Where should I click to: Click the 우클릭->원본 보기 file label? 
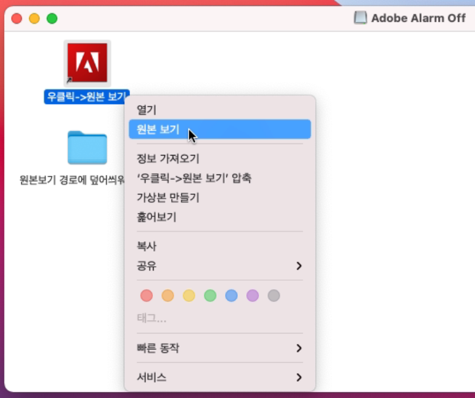(x=87, y=97)
